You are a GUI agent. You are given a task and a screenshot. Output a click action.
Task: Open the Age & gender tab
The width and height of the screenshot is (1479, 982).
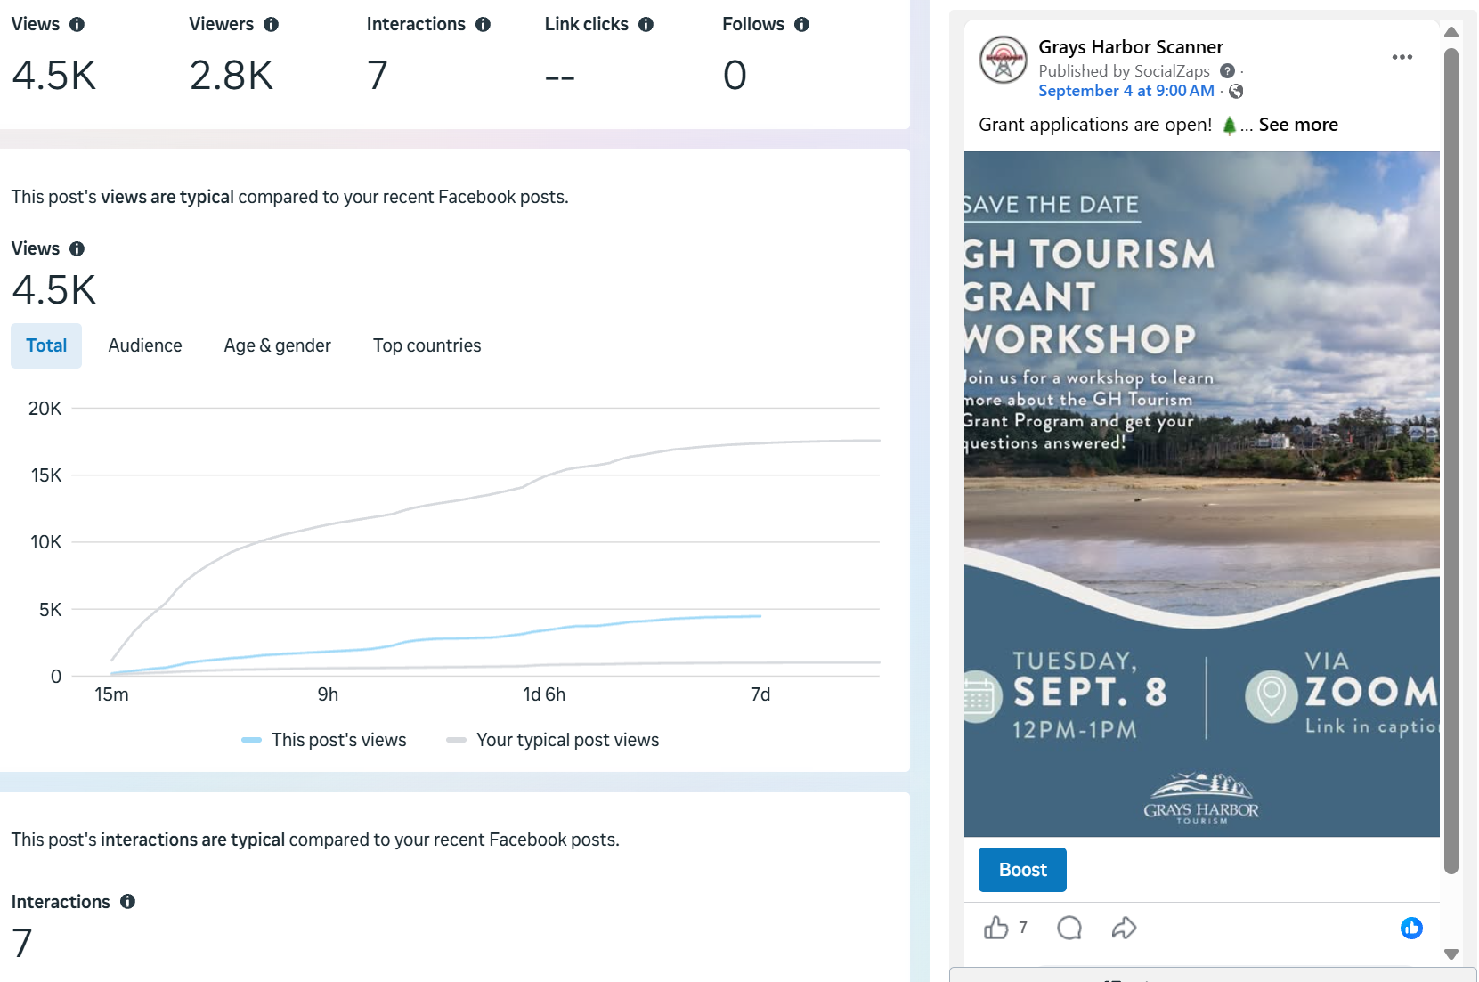coord(277,345)
